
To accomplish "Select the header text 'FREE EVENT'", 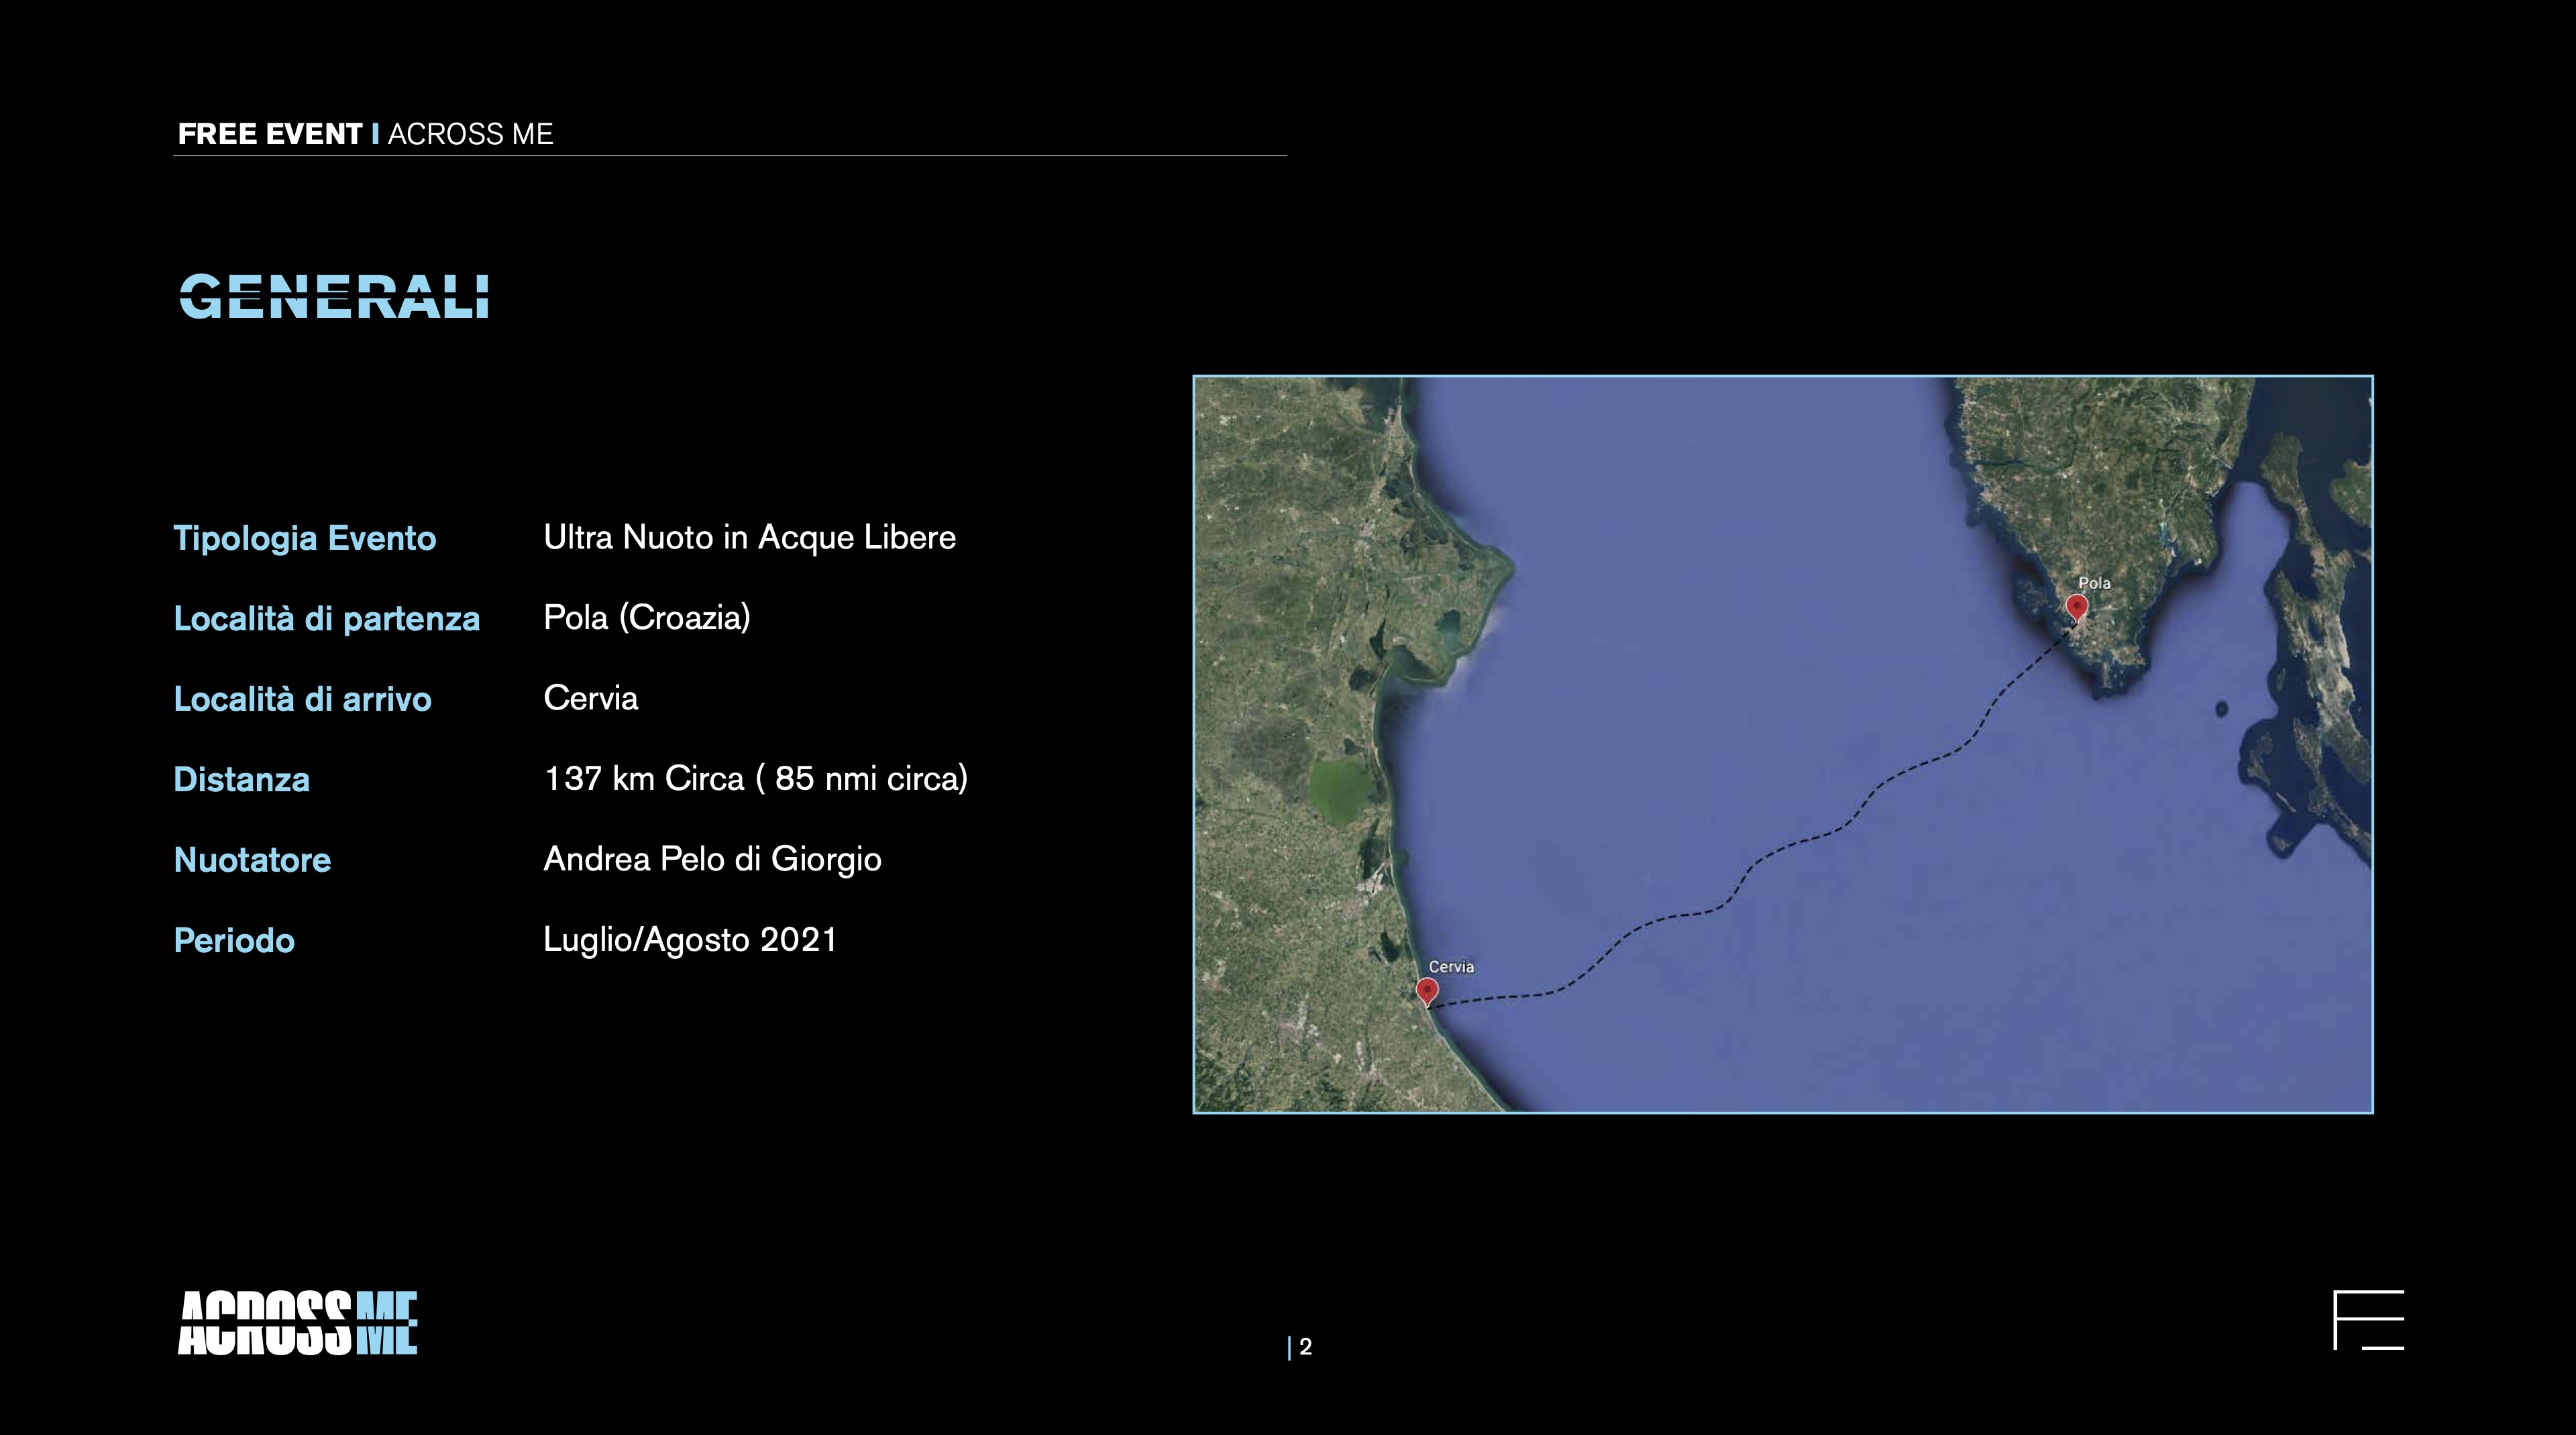I will (270, 134).
